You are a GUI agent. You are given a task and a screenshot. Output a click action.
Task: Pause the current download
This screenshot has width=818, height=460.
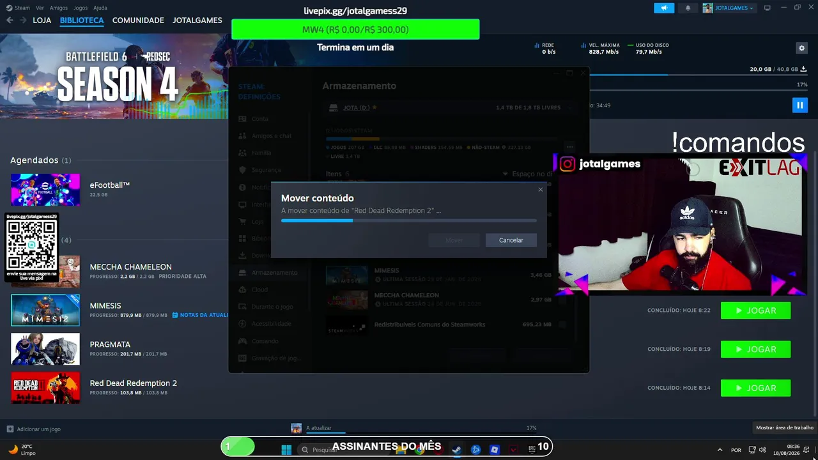tap(799, 105)
